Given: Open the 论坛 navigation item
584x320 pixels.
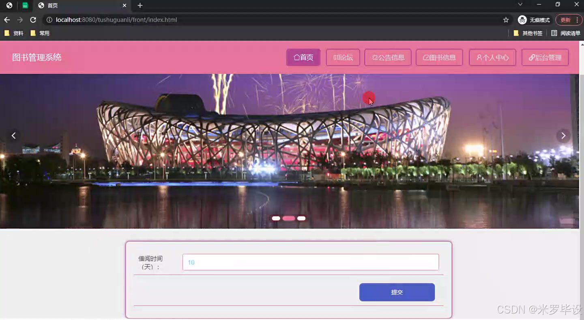Looking at the screenshot, I should [x=343, y=58].
